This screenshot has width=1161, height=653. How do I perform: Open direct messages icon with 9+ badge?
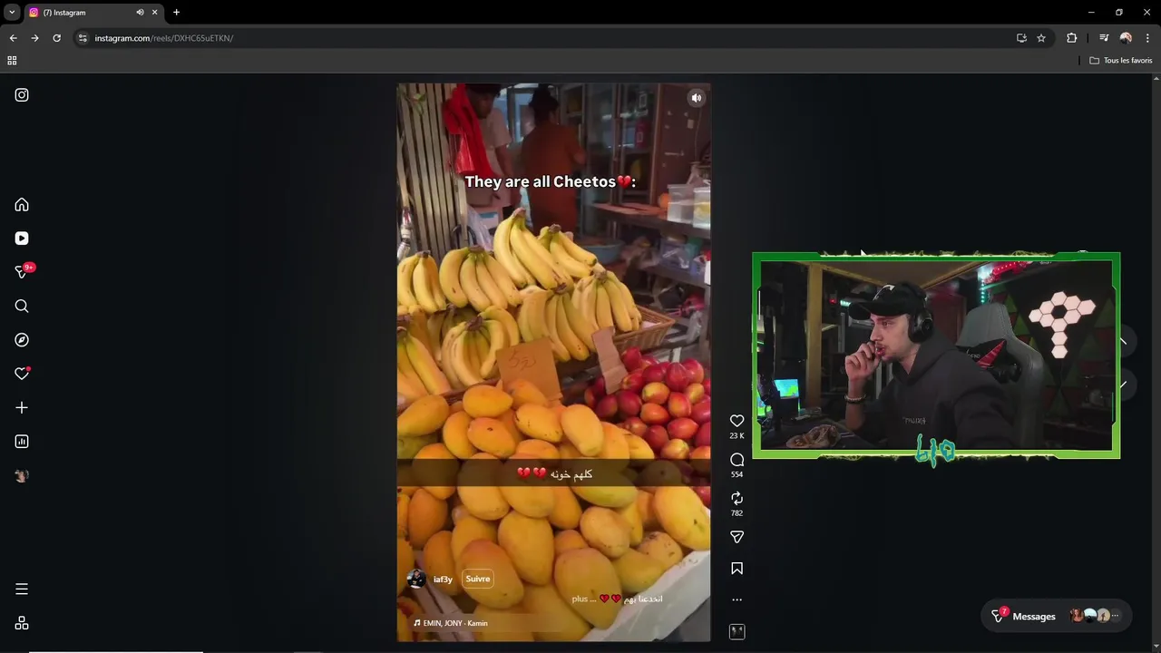pos(23,272)
